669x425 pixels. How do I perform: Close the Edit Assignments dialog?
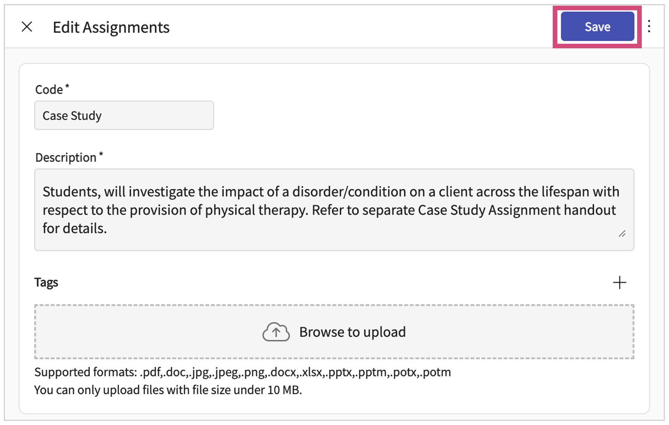27,27
